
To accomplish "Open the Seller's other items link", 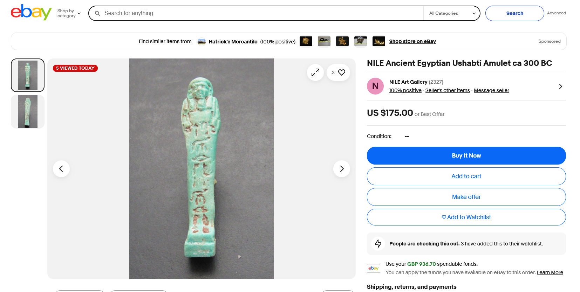I will pos(447,90).
